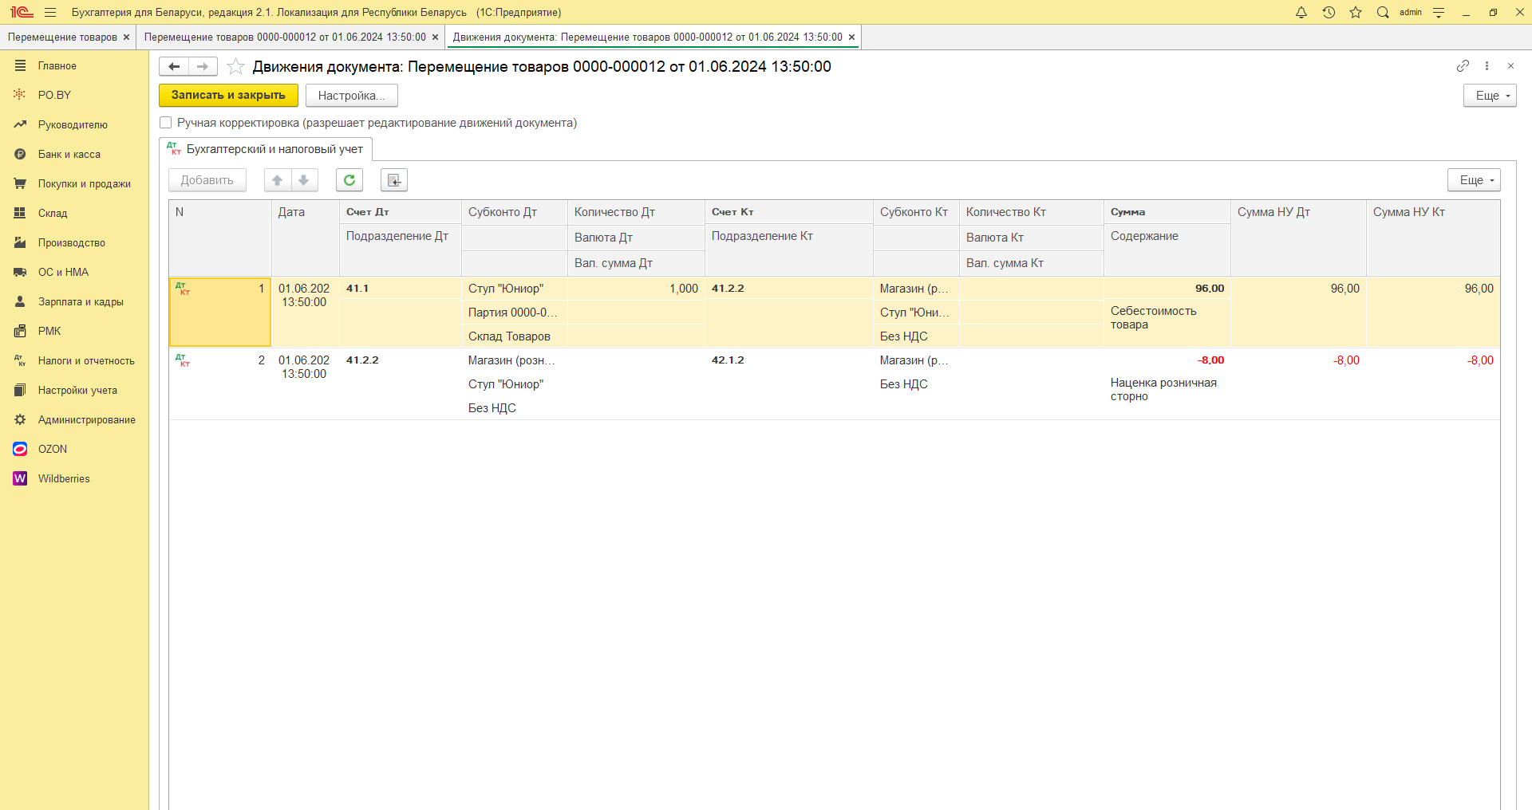1532x810 pixels.
Task: Click quantity 1,000 cell
Action: tap(636, 289)
